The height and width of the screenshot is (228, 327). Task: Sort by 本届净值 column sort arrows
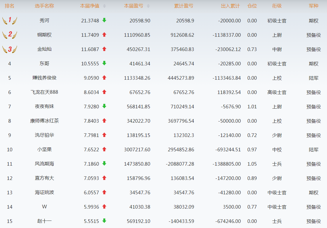pyautogui.click(x=104, y=6)
